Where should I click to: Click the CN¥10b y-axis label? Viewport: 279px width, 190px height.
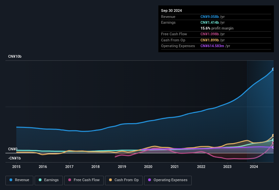tap(15, 56)
